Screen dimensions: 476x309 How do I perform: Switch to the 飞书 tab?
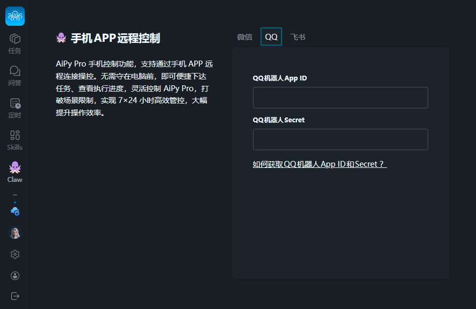point(298,37)
